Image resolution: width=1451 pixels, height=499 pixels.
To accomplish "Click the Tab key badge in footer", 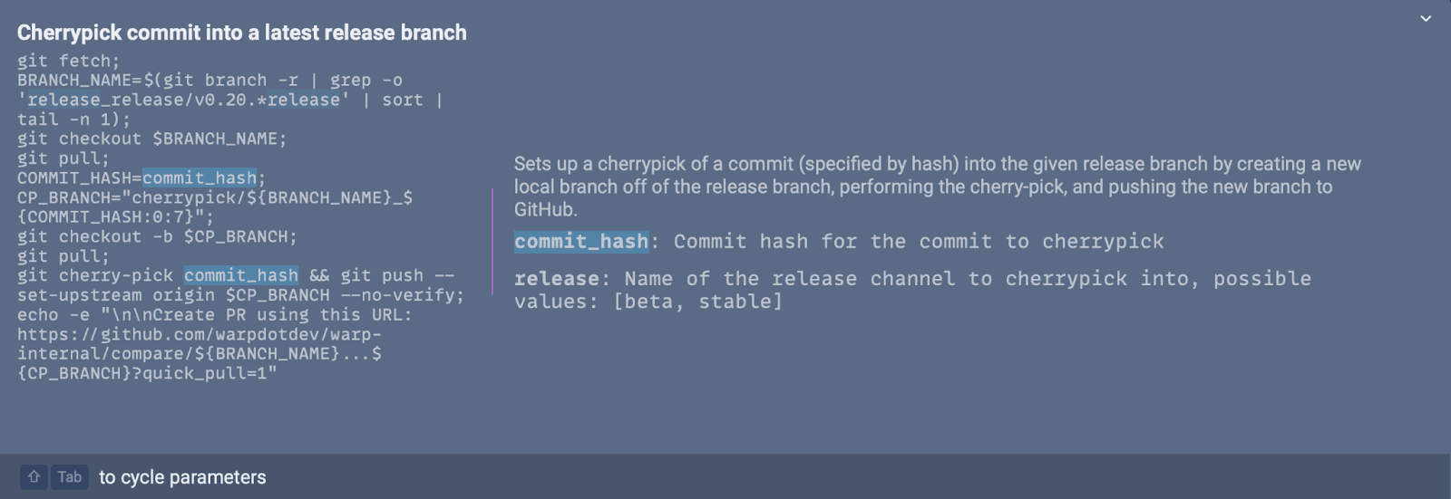I will pos(70,477).
